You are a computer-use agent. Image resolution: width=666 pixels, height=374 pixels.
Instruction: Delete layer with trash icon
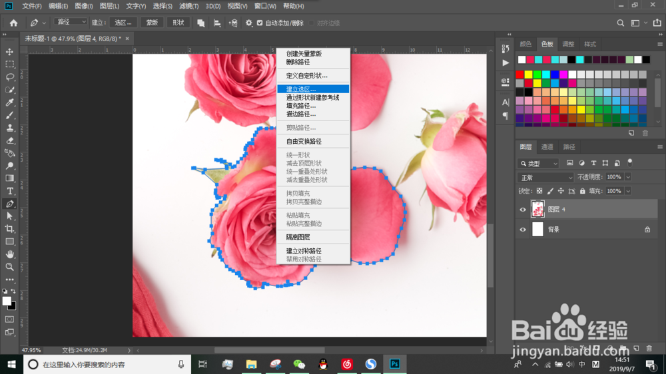[649, 349]
